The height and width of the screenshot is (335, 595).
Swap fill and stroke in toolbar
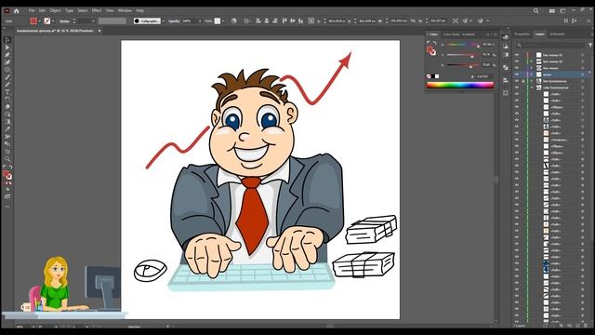[10, 167]
